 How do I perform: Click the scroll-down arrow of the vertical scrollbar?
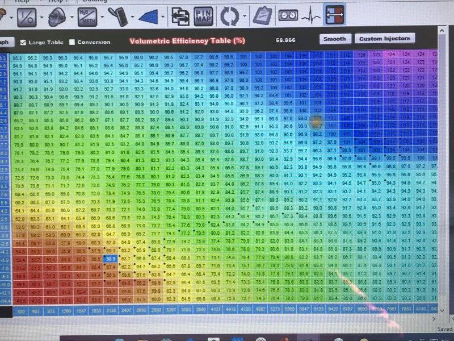(x=442, y=310)
